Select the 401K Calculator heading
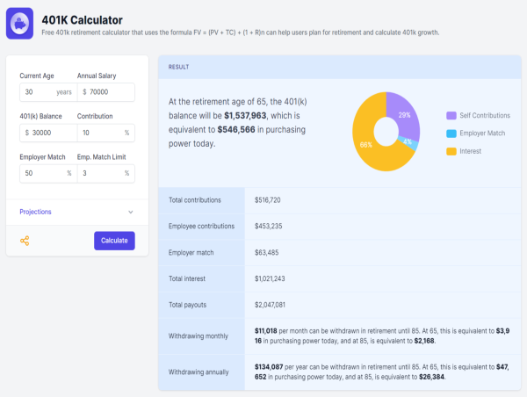 tap(82, 20)
